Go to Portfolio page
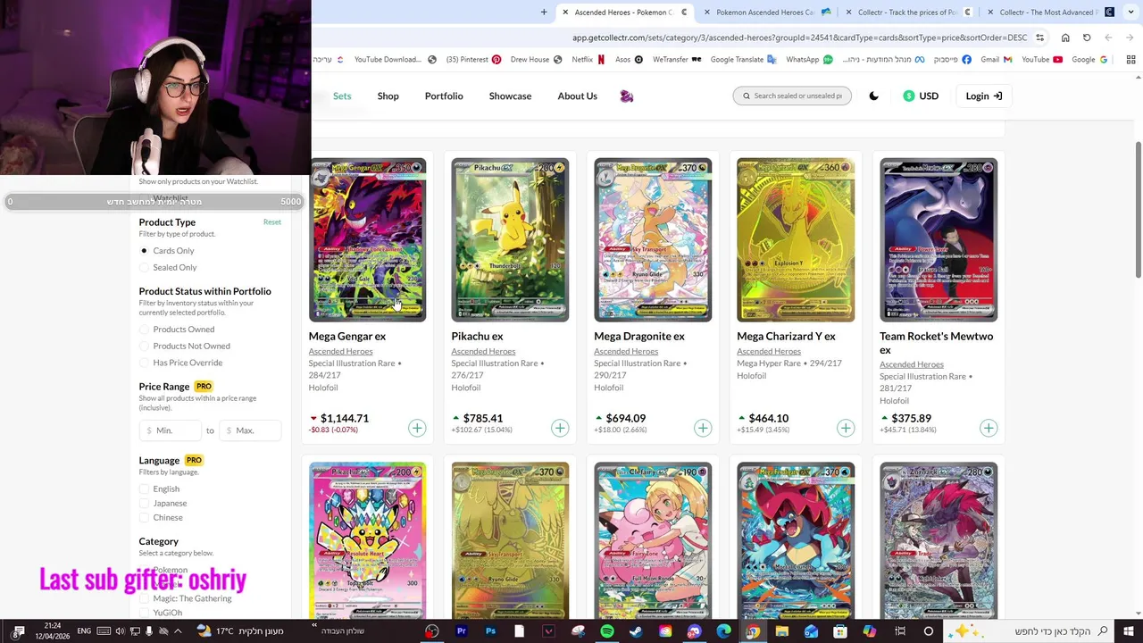The image size is (1143, 643). 444,96
